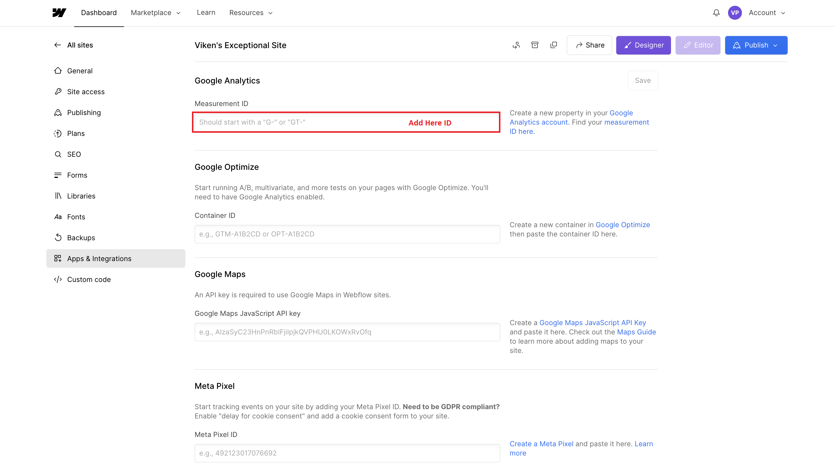Open the Google Optimize link
This screenshot has width=834, height=470.
pyautogui.click(x=623, y=225)
